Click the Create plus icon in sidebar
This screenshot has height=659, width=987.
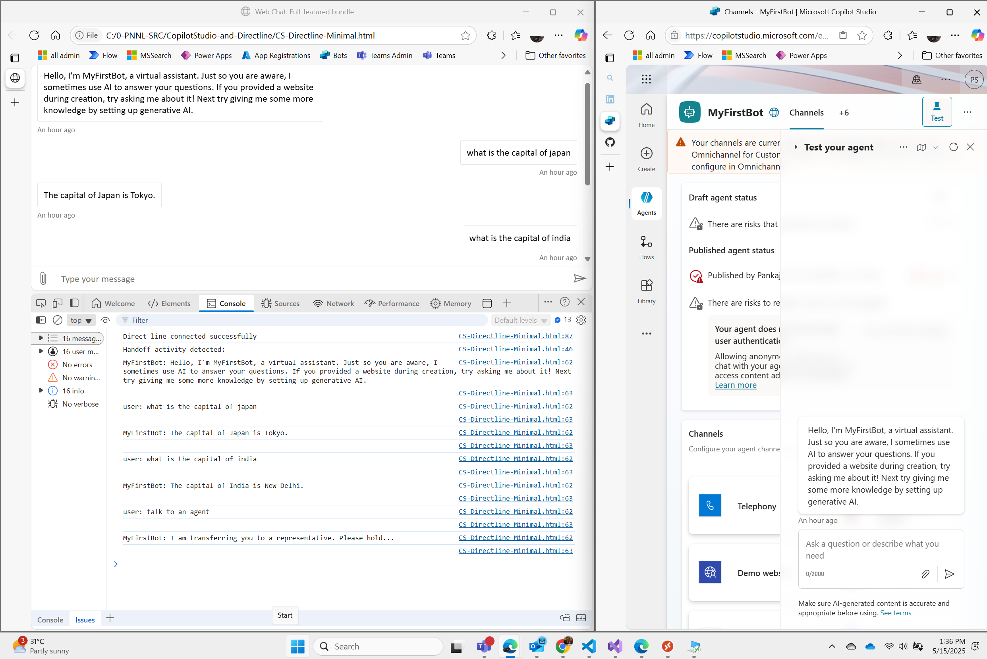(646, 153)
